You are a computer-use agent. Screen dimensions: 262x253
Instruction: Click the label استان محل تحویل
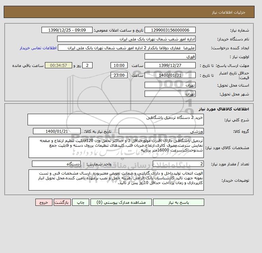[233, 85]
